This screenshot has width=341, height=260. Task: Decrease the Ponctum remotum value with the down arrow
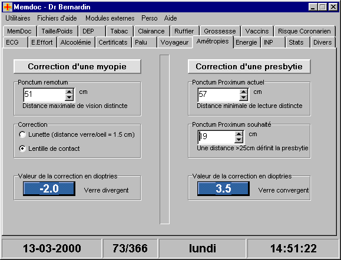click(x=69, y=97)
